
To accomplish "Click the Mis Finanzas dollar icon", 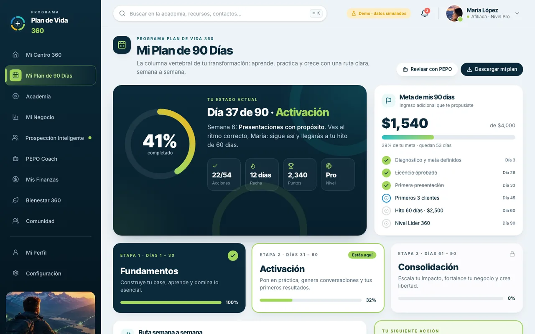I will [15, 180].
